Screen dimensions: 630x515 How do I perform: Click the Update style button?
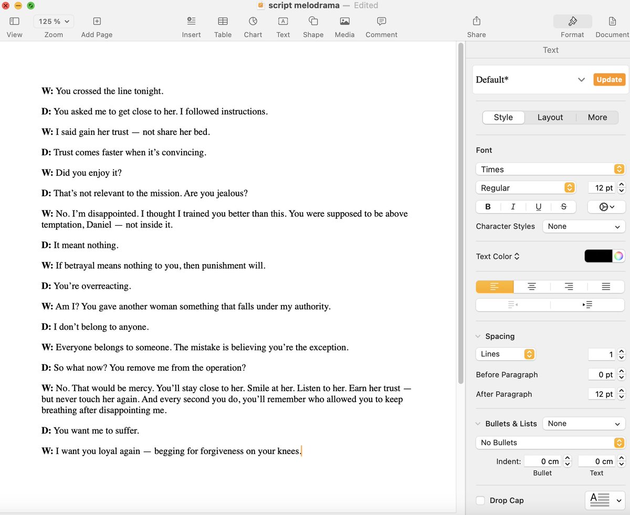click(x=609, y=80)
